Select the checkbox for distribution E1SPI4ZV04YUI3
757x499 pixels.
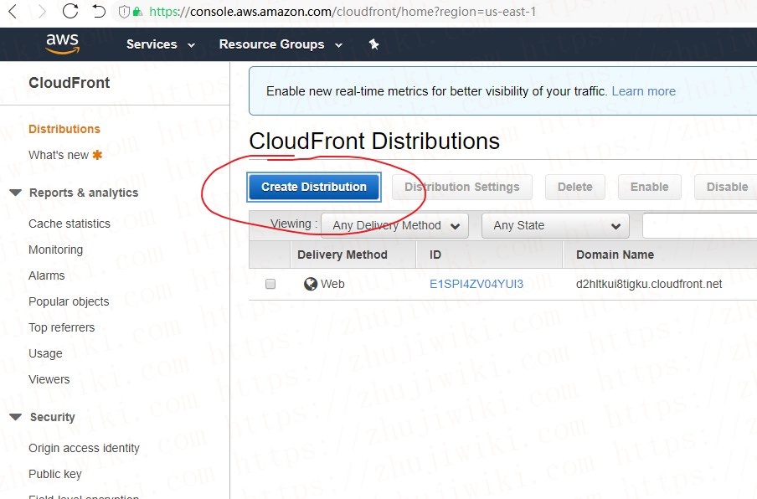(x=270, y=284)
